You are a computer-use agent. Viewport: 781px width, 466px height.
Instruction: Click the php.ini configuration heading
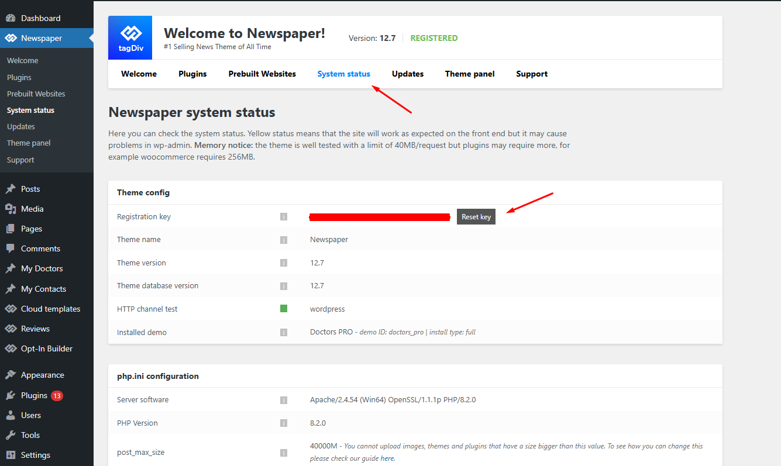point(158,376)
